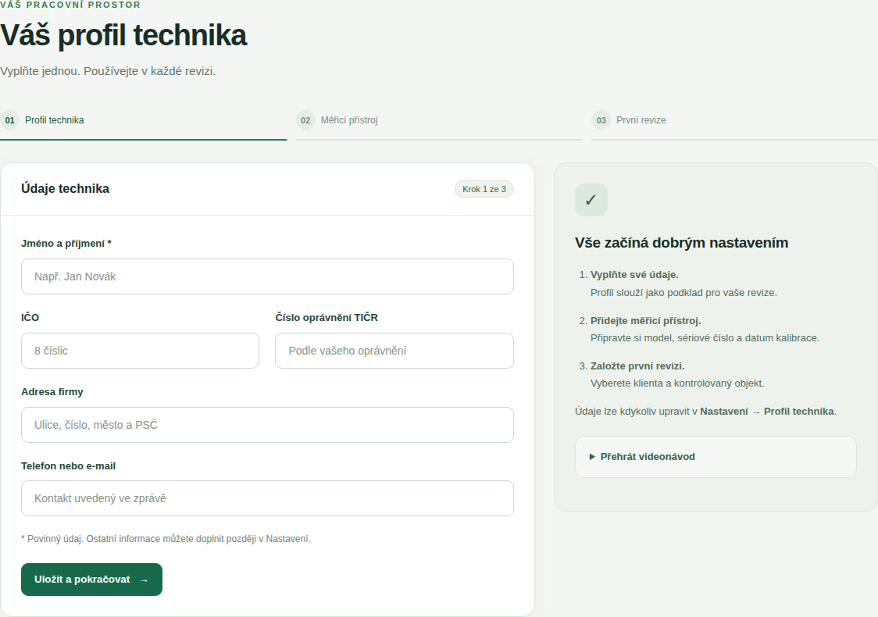Click the Číslo oprávnění TIČR label
Screen dimensions: 878x617
(x=327, y=317)
